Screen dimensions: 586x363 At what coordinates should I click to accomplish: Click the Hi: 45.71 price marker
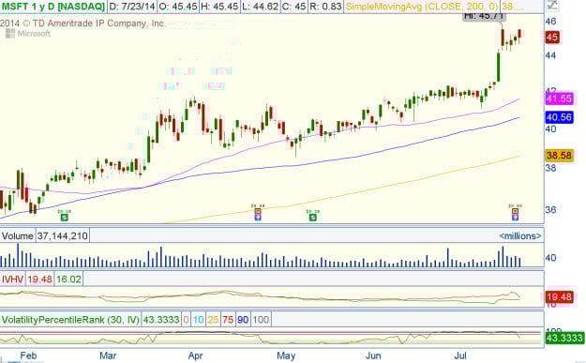click(x=485, y=16)
